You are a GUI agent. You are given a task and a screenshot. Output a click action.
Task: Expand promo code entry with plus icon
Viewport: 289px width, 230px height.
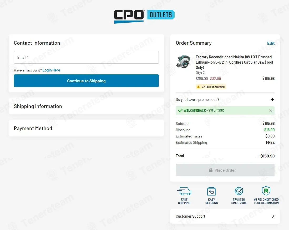click(x=272, y=100)
